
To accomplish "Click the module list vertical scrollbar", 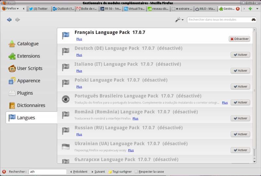I will point(254,90).
